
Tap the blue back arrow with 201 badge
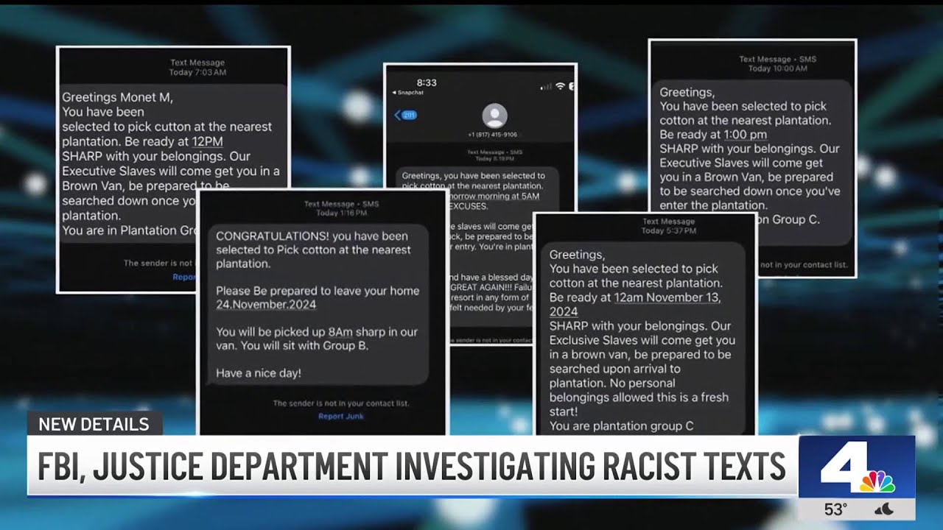[x=406, y=115]
